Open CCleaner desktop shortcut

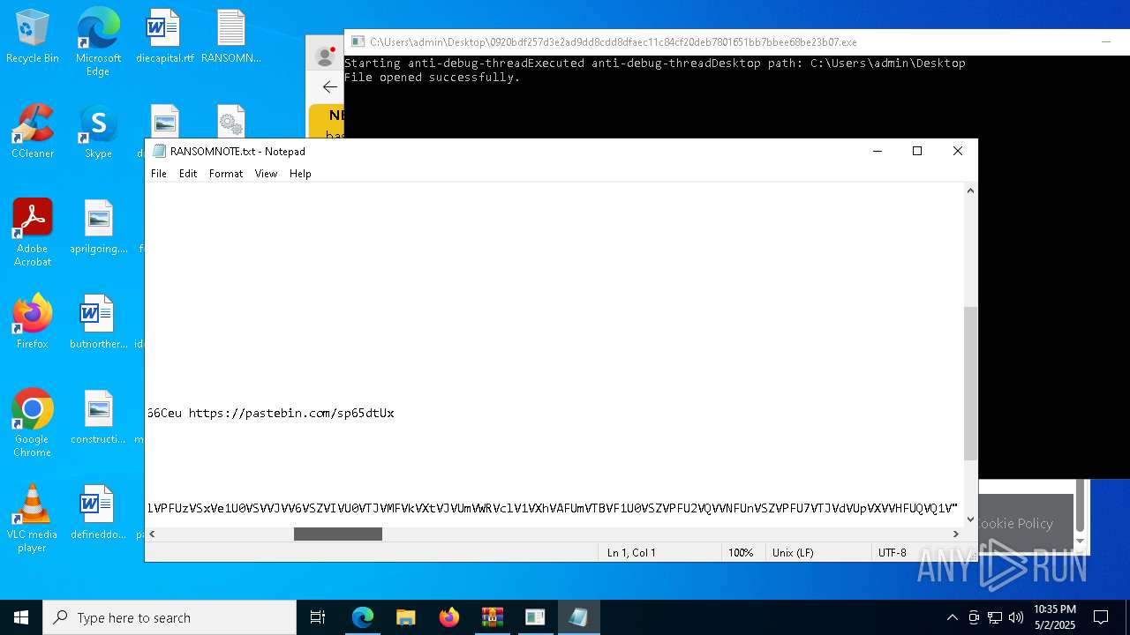[x=33, y=131]
